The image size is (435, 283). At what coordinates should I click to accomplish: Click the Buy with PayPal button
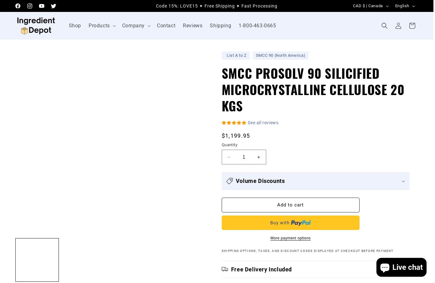click(x=290, y=223)
